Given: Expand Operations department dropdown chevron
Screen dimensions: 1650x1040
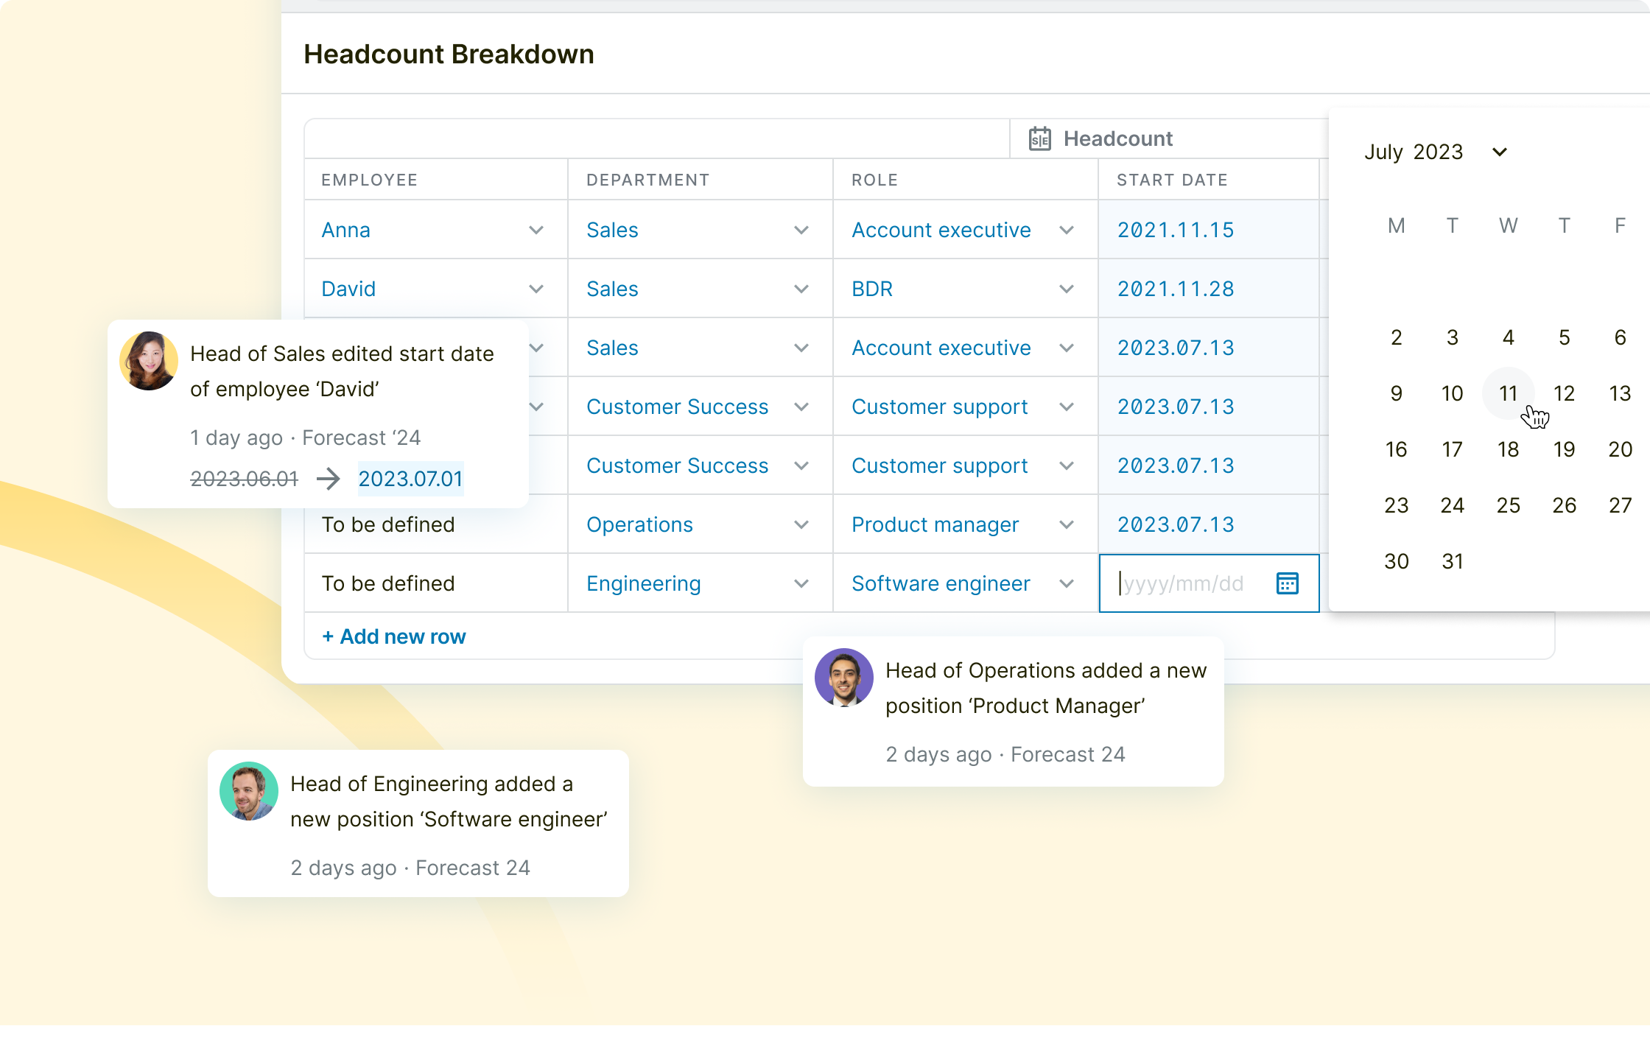Looking at the screenshot, I should (x=801, y=524).
